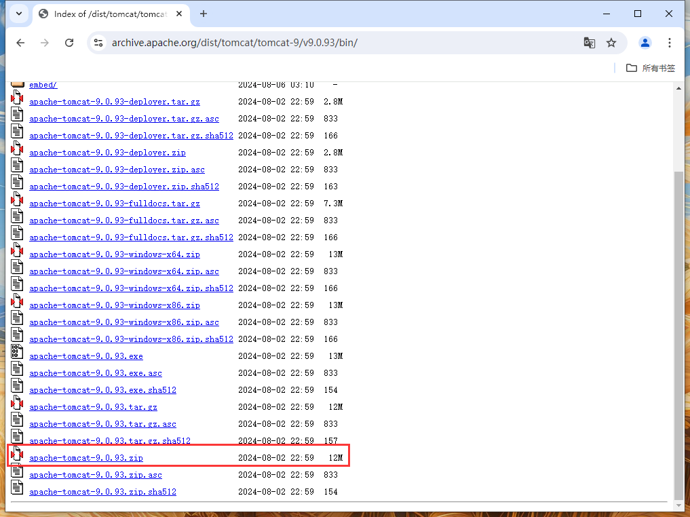The height and width of the screenshot is (517, 690).
Task: Click the archive icon beside deployer.tar.gz
Action: [17, 97]
